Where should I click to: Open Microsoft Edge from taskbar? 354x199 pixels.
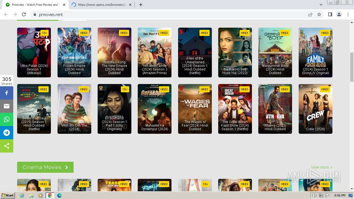pyautogui.click(x=59, y=195)
